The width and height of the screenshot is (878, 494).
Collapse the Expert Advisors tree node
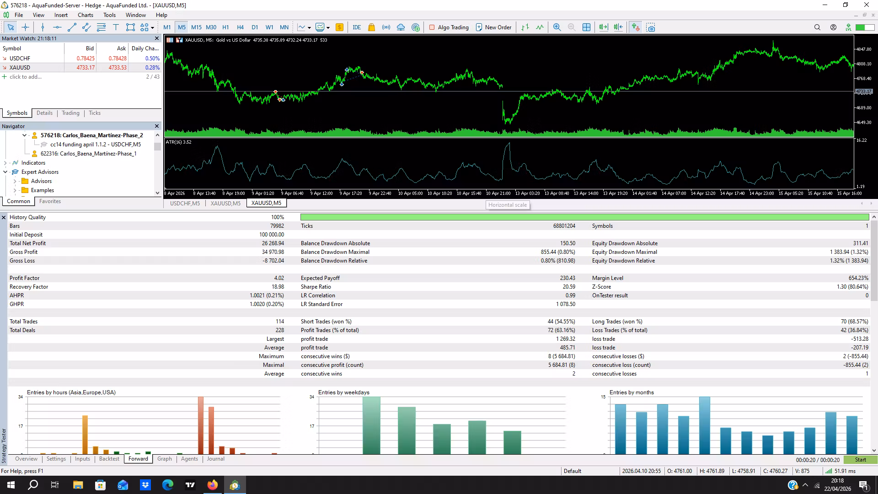pos(5,172)
